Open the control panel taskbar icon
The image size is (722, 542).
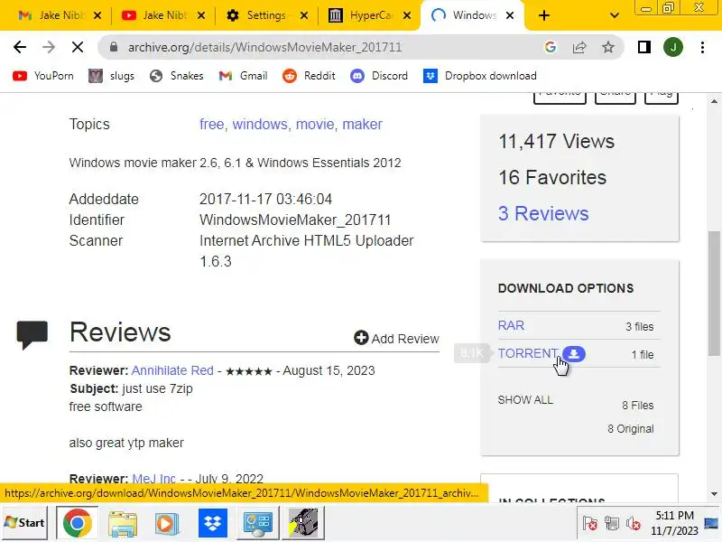pyautogui.click(x=257, y=523)
